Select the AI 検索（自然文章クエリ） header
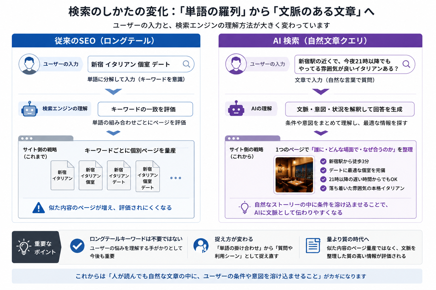The width and height of the screenshot is (436, 290). 320,40
